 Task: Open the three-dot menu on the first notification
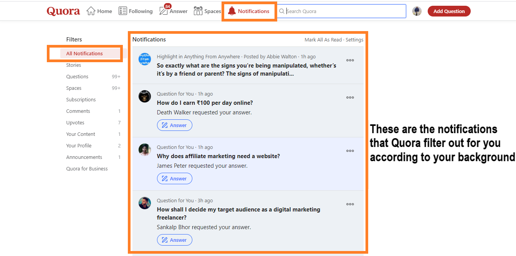click(x=350, y=60)
